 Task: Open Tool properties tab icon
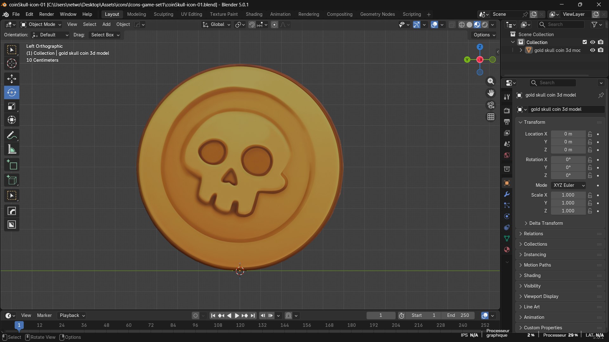507,97
